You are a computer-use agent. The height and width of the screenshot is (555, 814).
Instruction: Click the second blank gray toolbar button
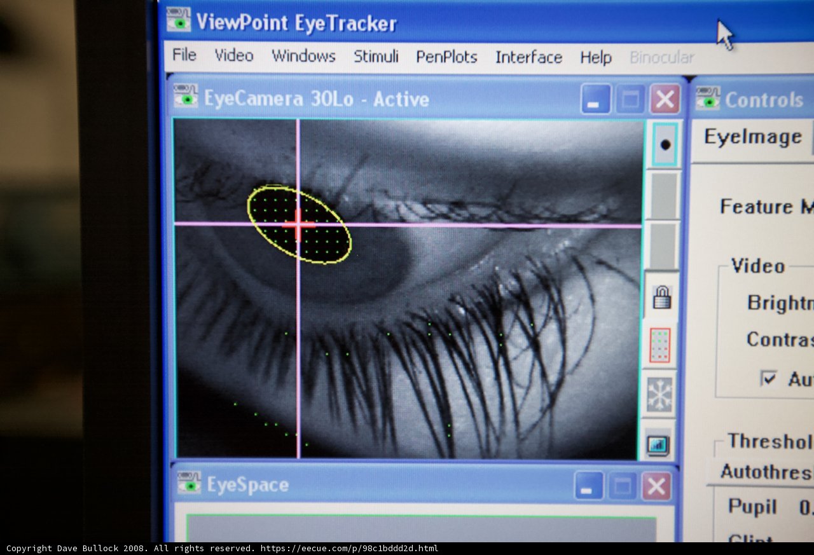pos(663,245)
